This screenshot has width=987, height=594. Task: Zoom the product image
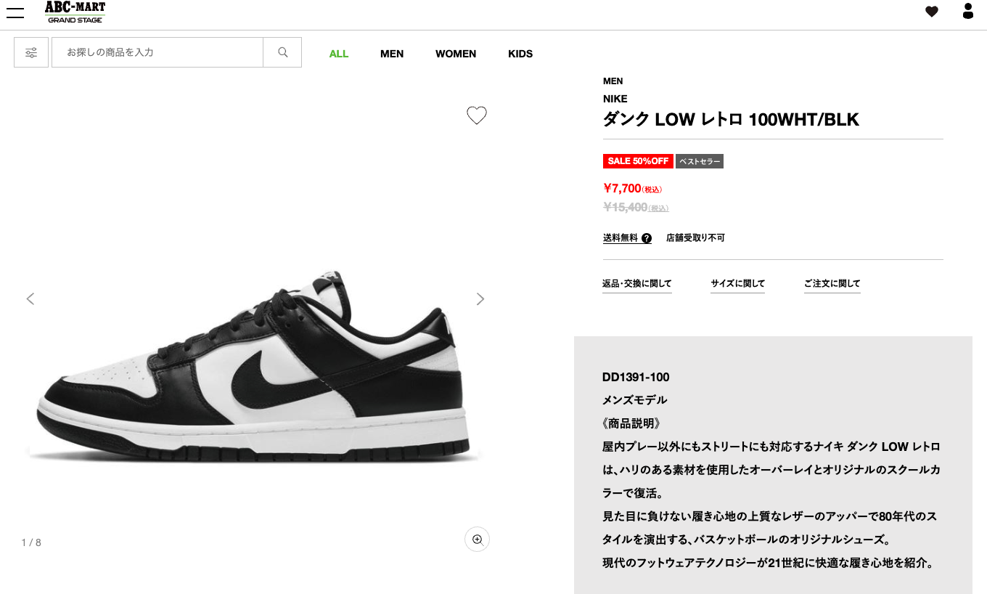(x=478, y=540)
